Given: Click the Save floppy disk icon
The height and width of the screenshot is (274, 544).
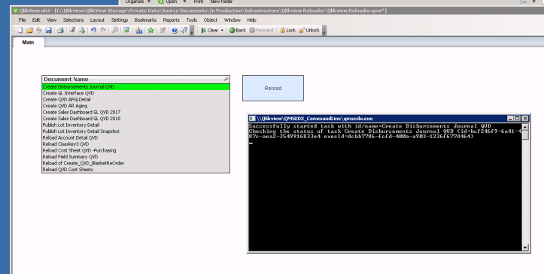Looking at the screenshot, I should pos(49,31).
